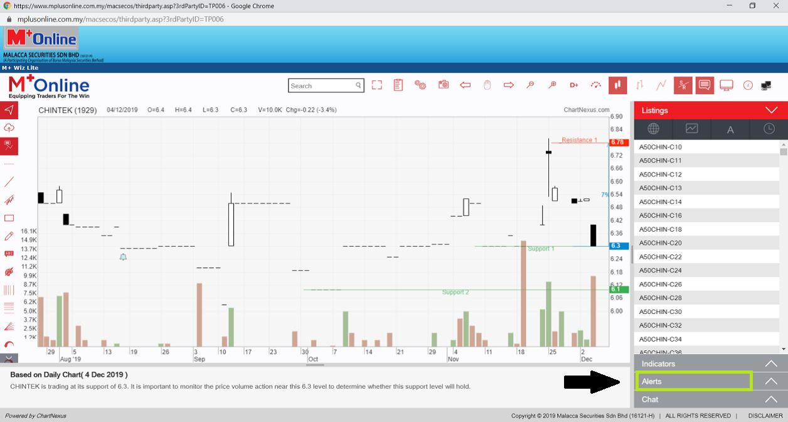The image size is (788, 422).
Task: Open the clock recent listings tab
Action: (x=769, y=129)
